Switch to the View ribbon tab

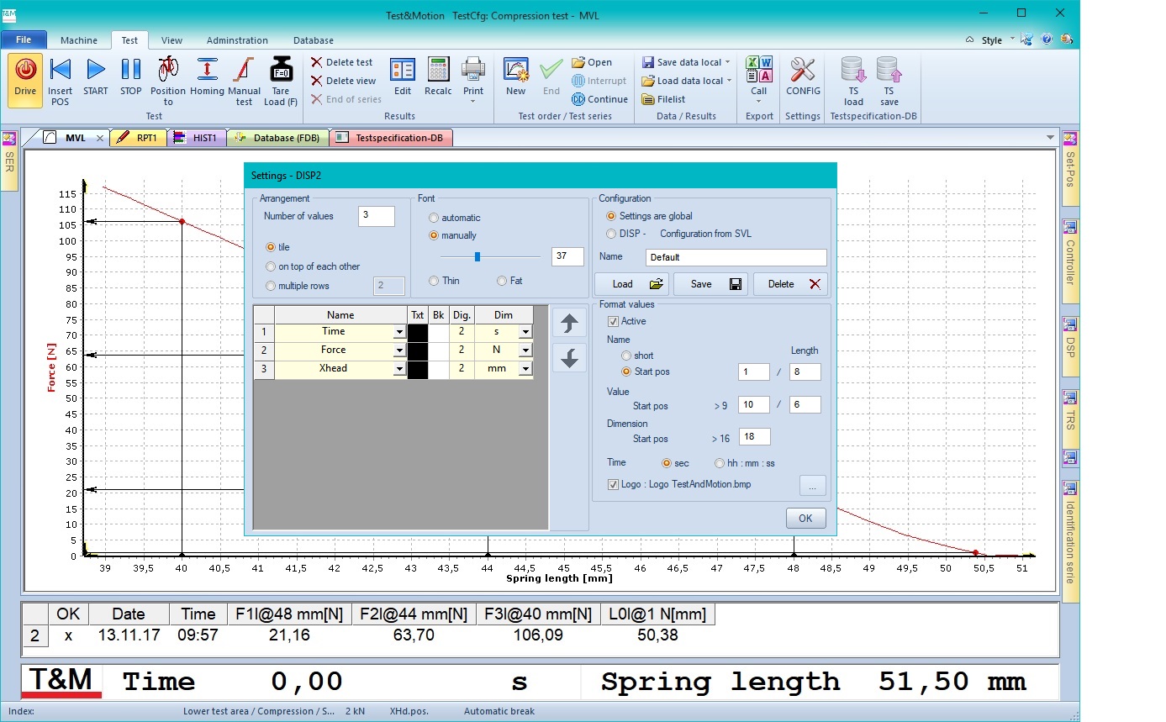click(171, 40)
